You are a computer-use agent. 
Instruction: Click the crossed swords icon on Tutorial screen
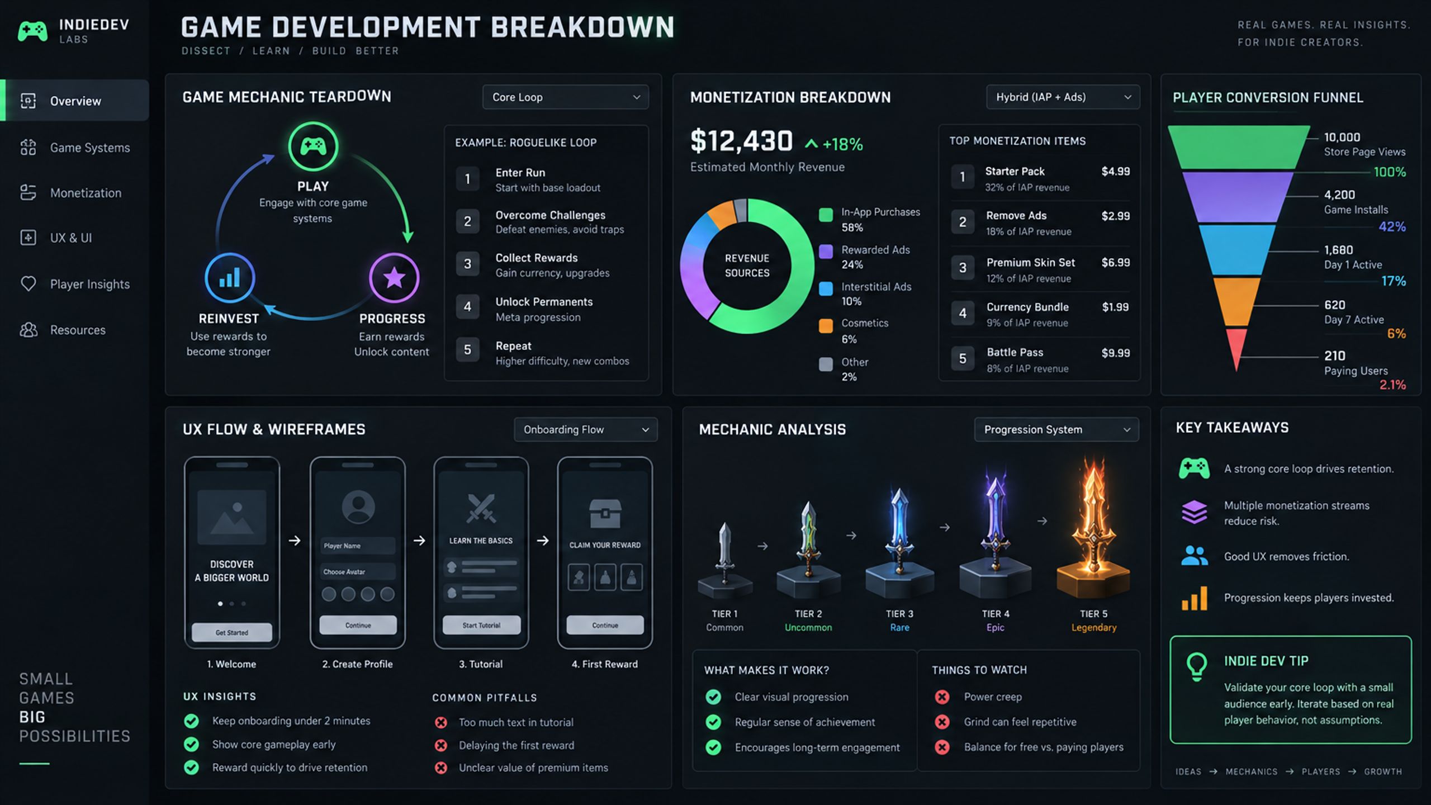pos(481,508)
